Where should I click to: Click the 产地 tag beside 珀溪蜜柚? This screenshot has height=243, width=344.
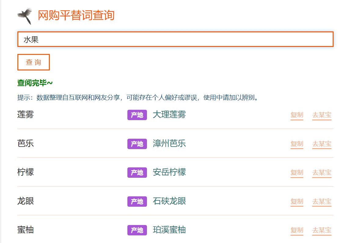coord(137,230)
